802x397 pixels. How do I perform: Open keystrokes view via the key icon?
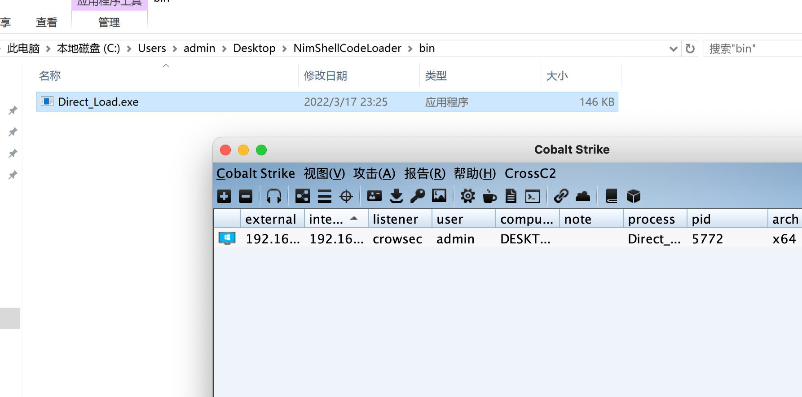click(x=418, y=196)
